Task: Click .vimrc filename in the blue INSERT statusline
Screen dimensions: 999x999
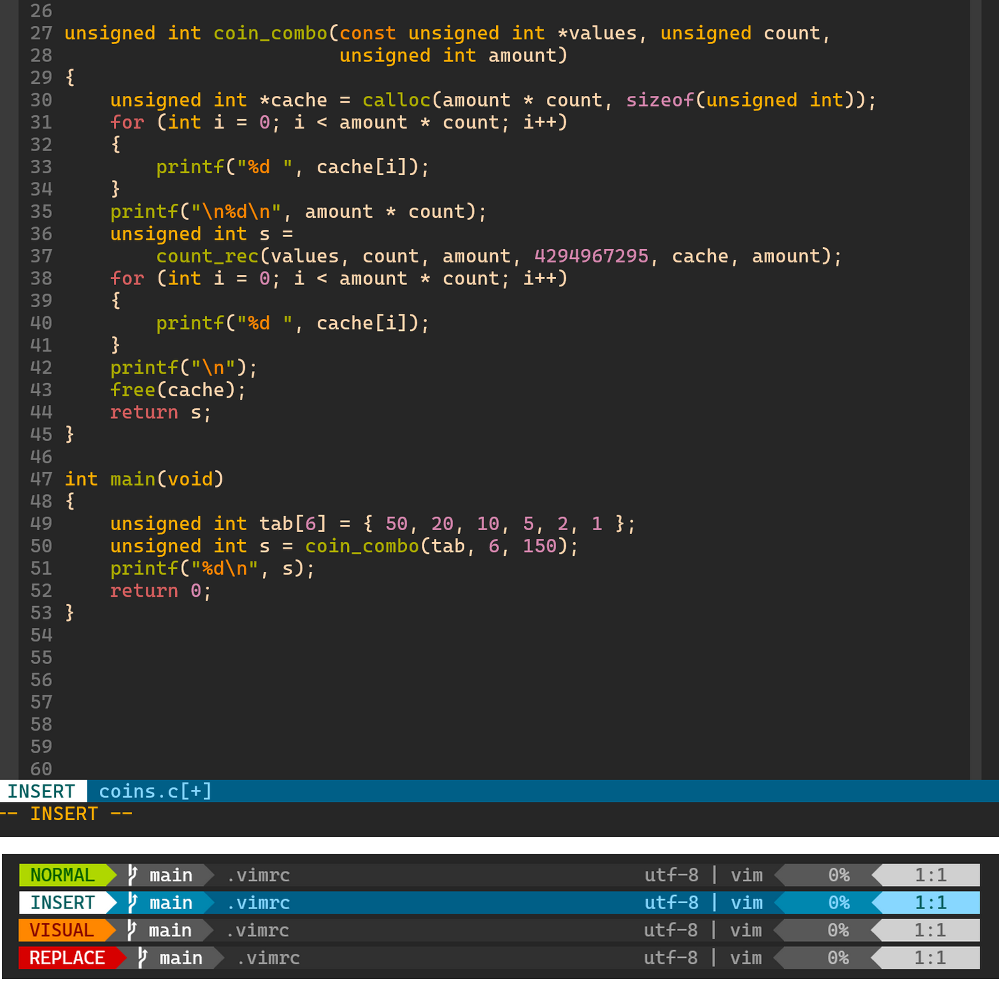Action: (258, 902)
